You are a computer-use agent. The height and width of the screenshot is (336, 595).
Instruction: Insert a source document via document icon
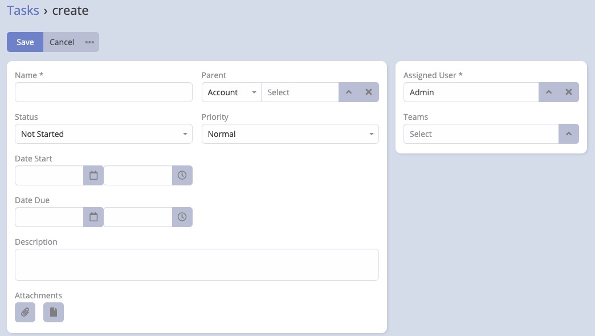tap(53, 312)
